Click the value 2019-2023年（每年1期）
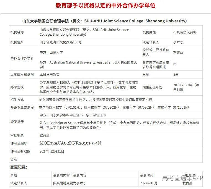The width and height of the screenshot is (211, 189). coord(186,87)
